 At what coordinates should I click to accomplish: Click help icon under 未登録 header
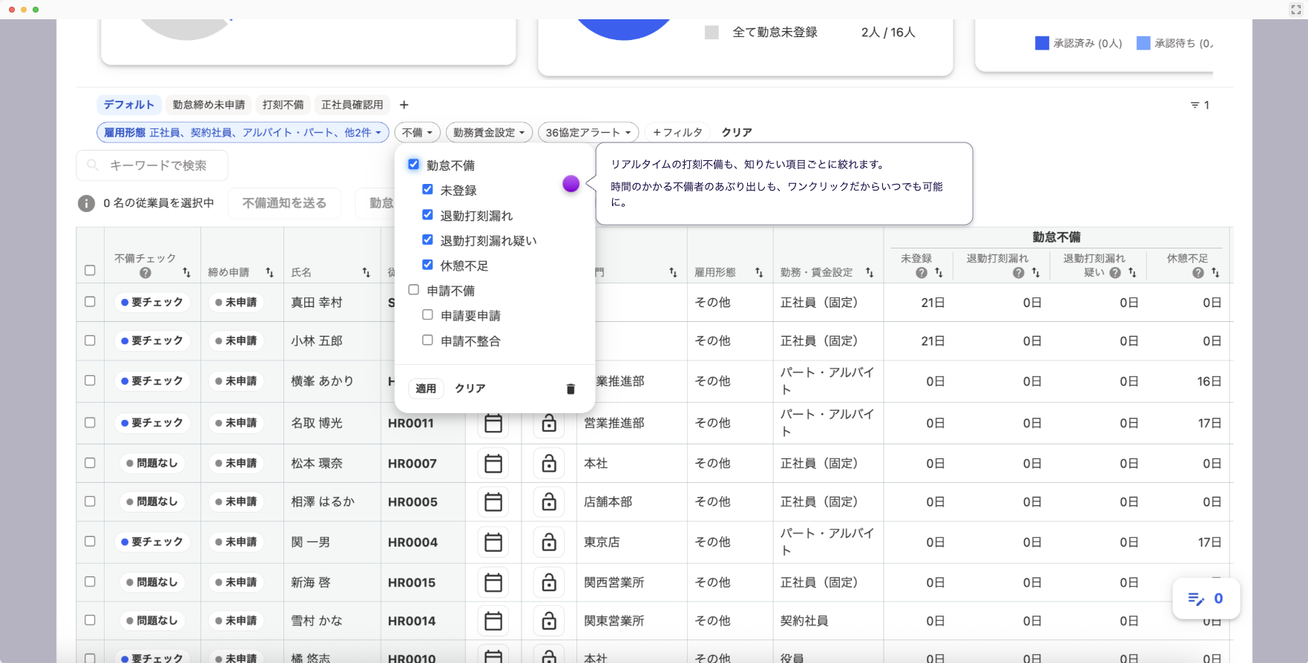point(921,273)
